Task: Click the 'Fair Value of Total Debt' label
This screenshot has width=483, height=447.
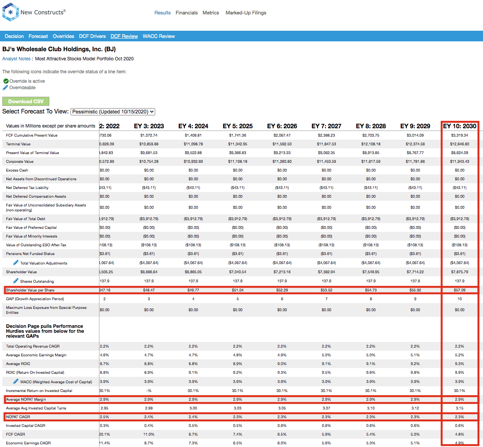Action: click(x=25, y=219)
